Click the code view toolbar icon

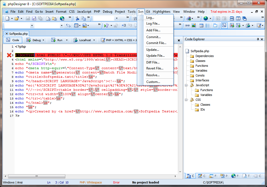point(224,26)
